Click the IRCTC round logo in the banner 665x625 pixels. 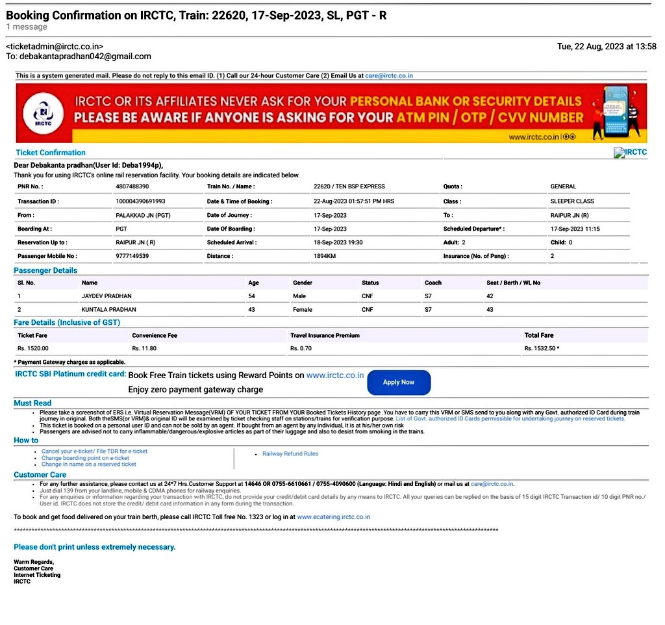[43, 114]
